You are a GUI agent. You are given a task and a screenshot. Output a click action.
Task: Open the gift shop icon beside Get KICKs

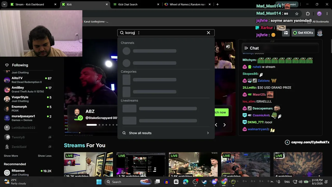tap(286, 33)
